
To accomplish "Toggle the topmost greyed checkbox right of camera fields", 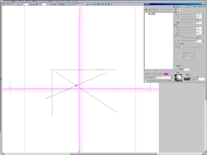I will [195, 52].
